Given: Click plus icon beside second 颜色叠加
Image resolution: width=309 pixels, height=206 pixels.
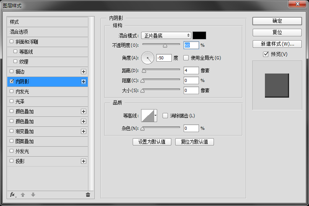Looking at the screenshot, I should 84,121.
